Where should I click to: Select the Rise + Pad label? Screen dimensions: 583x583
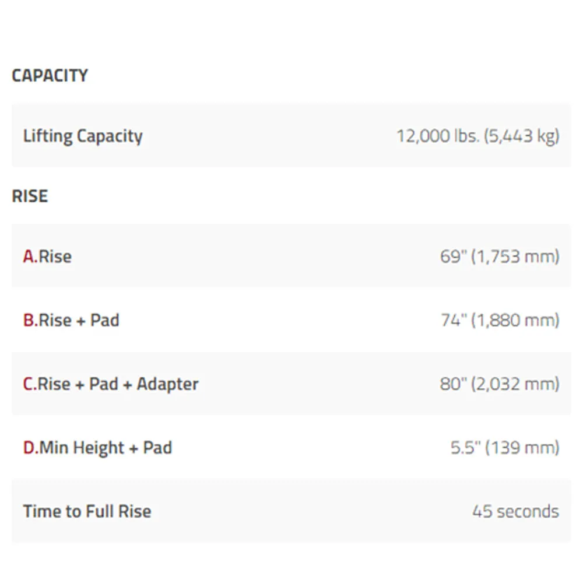[79, 320]
